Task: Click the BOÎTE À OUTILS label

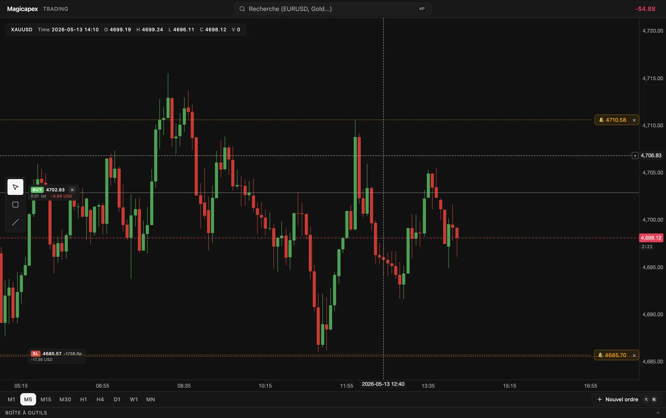Action: tap(26, 413)
